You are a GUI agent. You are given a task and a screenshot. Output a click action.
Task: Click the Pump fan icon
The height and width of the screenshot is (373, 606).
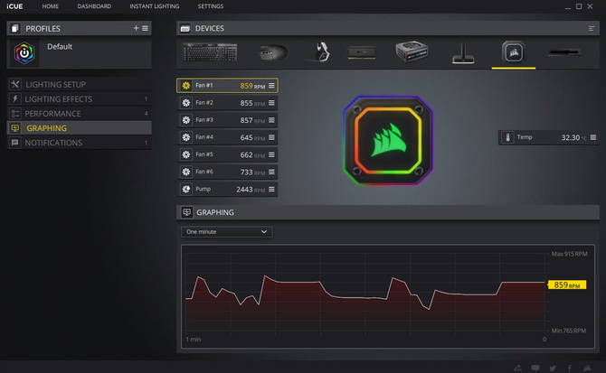(x=186, y=190)
